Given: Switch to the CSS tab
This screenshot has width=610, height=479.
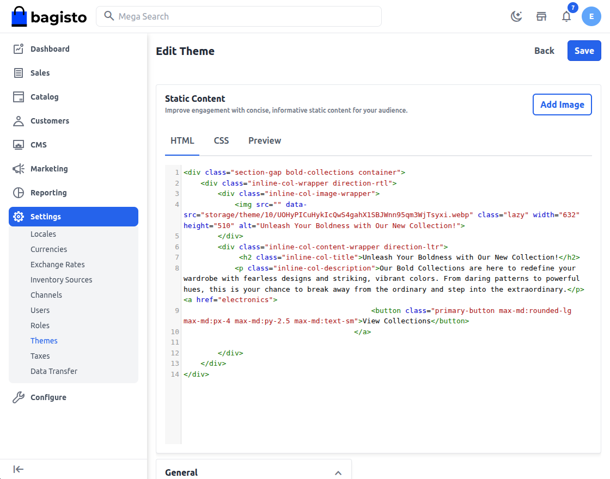Looking at the screenshot, I should tap(221, 141).
